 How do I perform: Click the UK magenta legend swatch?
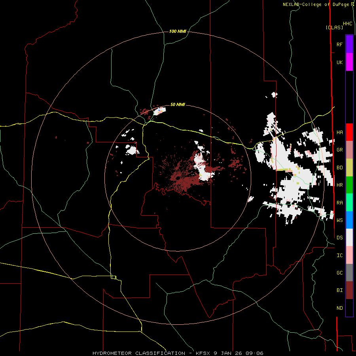coord(349,62)
